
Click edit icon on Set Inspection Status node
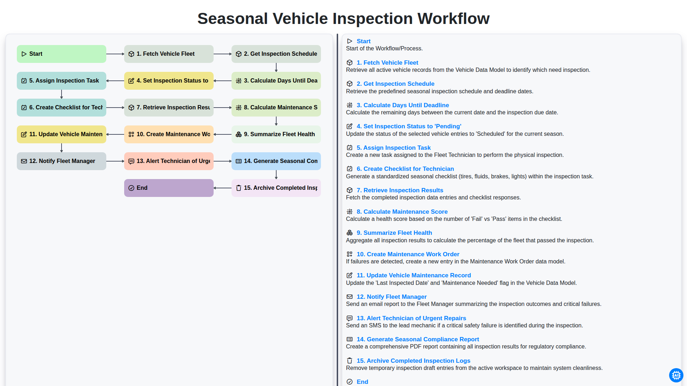pyautogui.click(x=131, y=81)
